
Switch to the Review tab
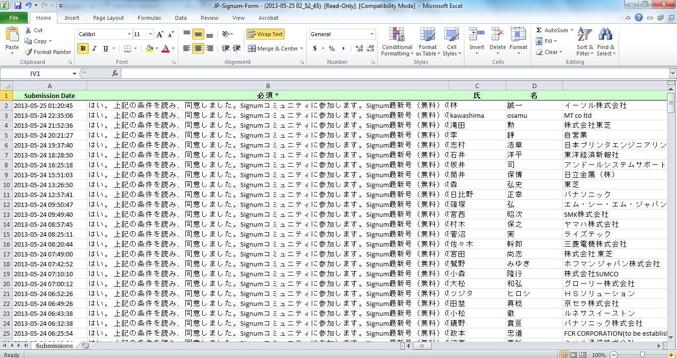pos(210,18)
